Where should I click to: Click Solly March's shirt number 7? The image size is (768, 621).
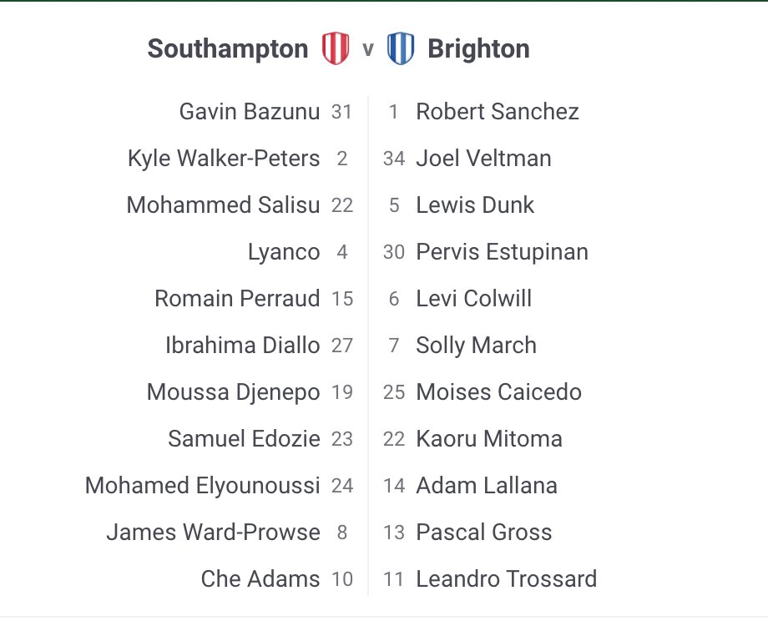pos(394,346)
